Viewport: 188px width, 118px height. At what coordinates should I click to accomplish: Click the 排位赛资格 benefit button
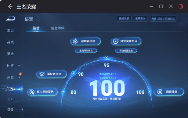[52, 74]
